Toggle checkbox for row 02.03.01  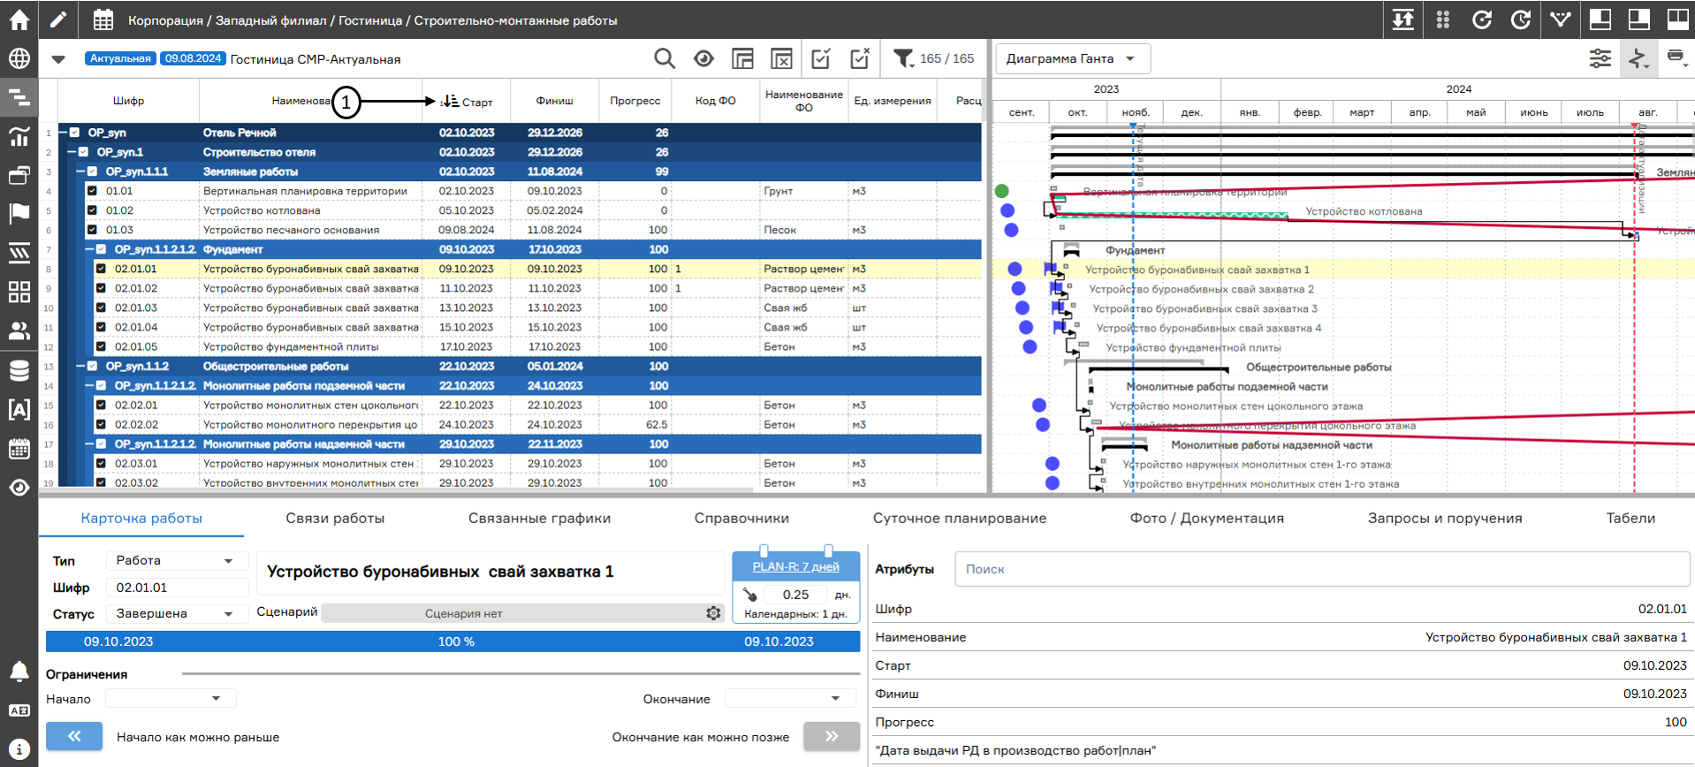[x=101, y=463]
